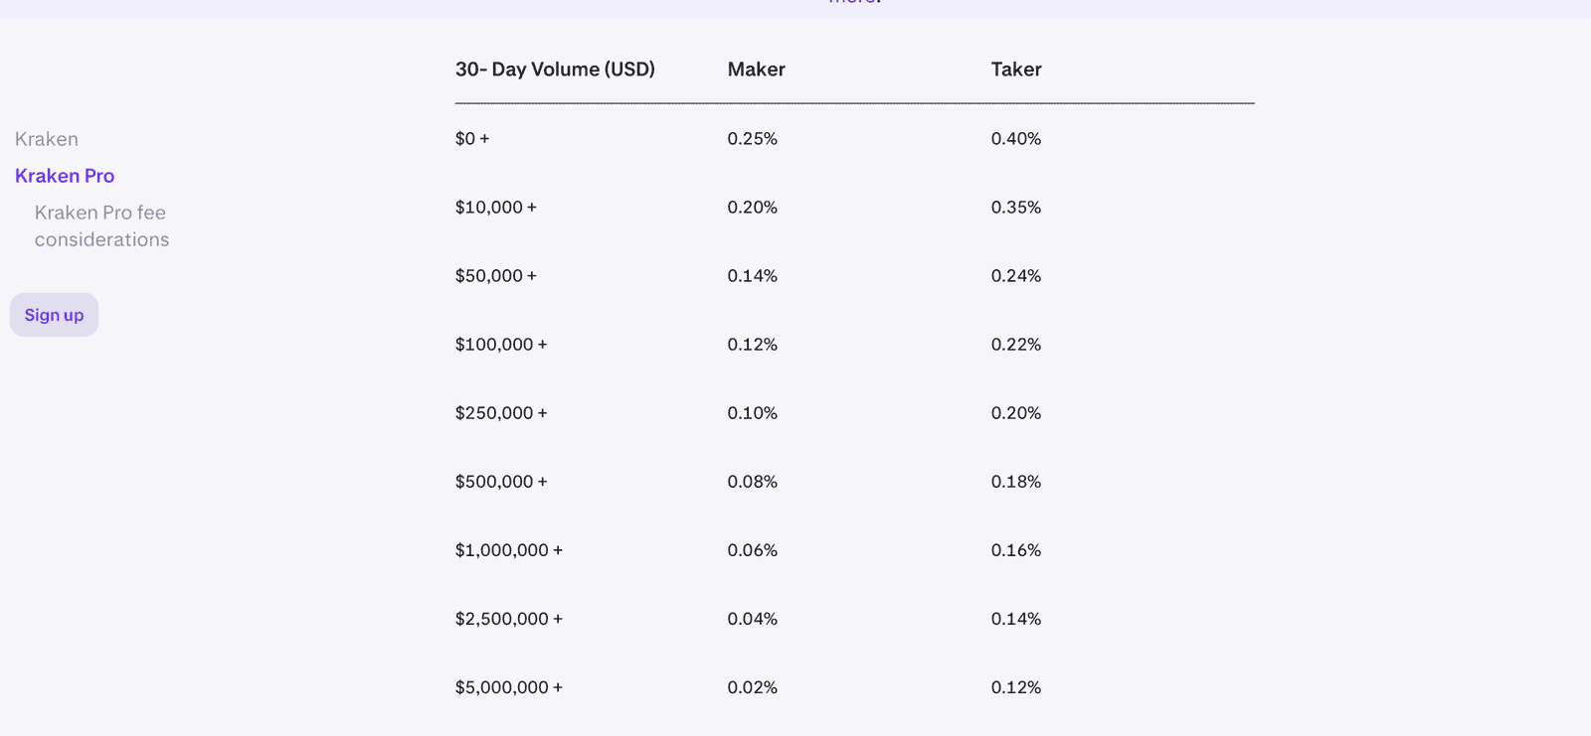This screenshot has width=1591, height=736.
Task: Click the Sign up button
Action: [54, 315]
